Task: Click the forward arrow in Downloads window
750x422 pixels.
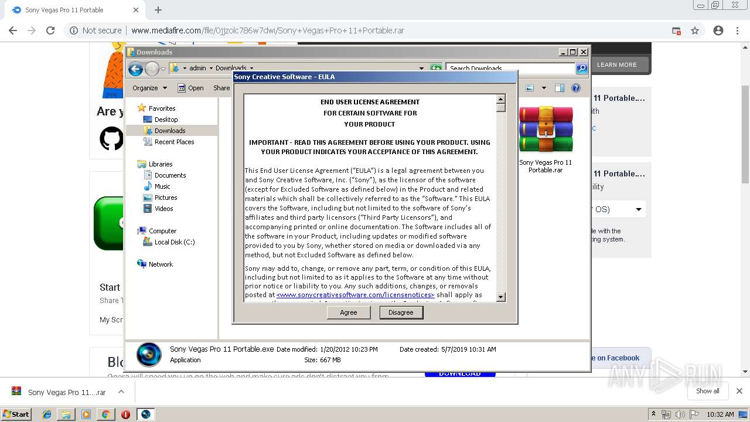Action: (x=152, y=69)
